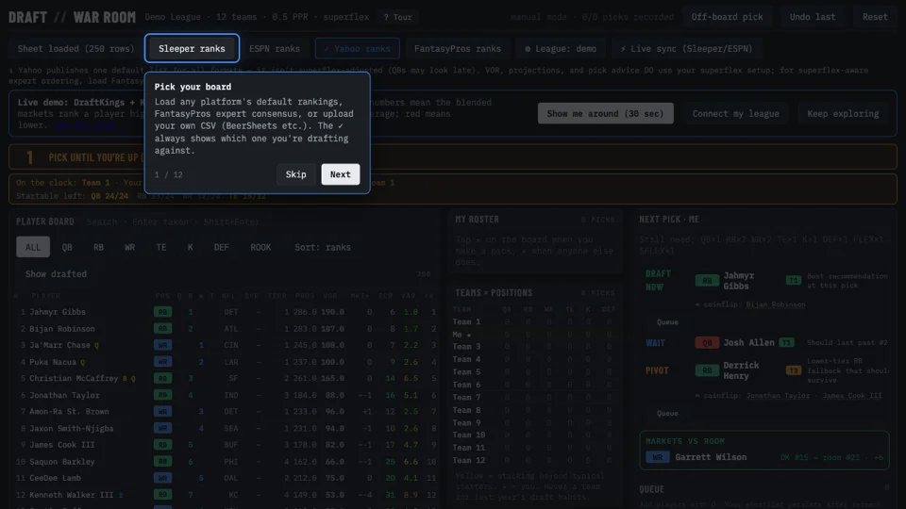This screenshot has height=509, width=906.
Task: Skip the Pick your board tour
Action: (295, 174)
